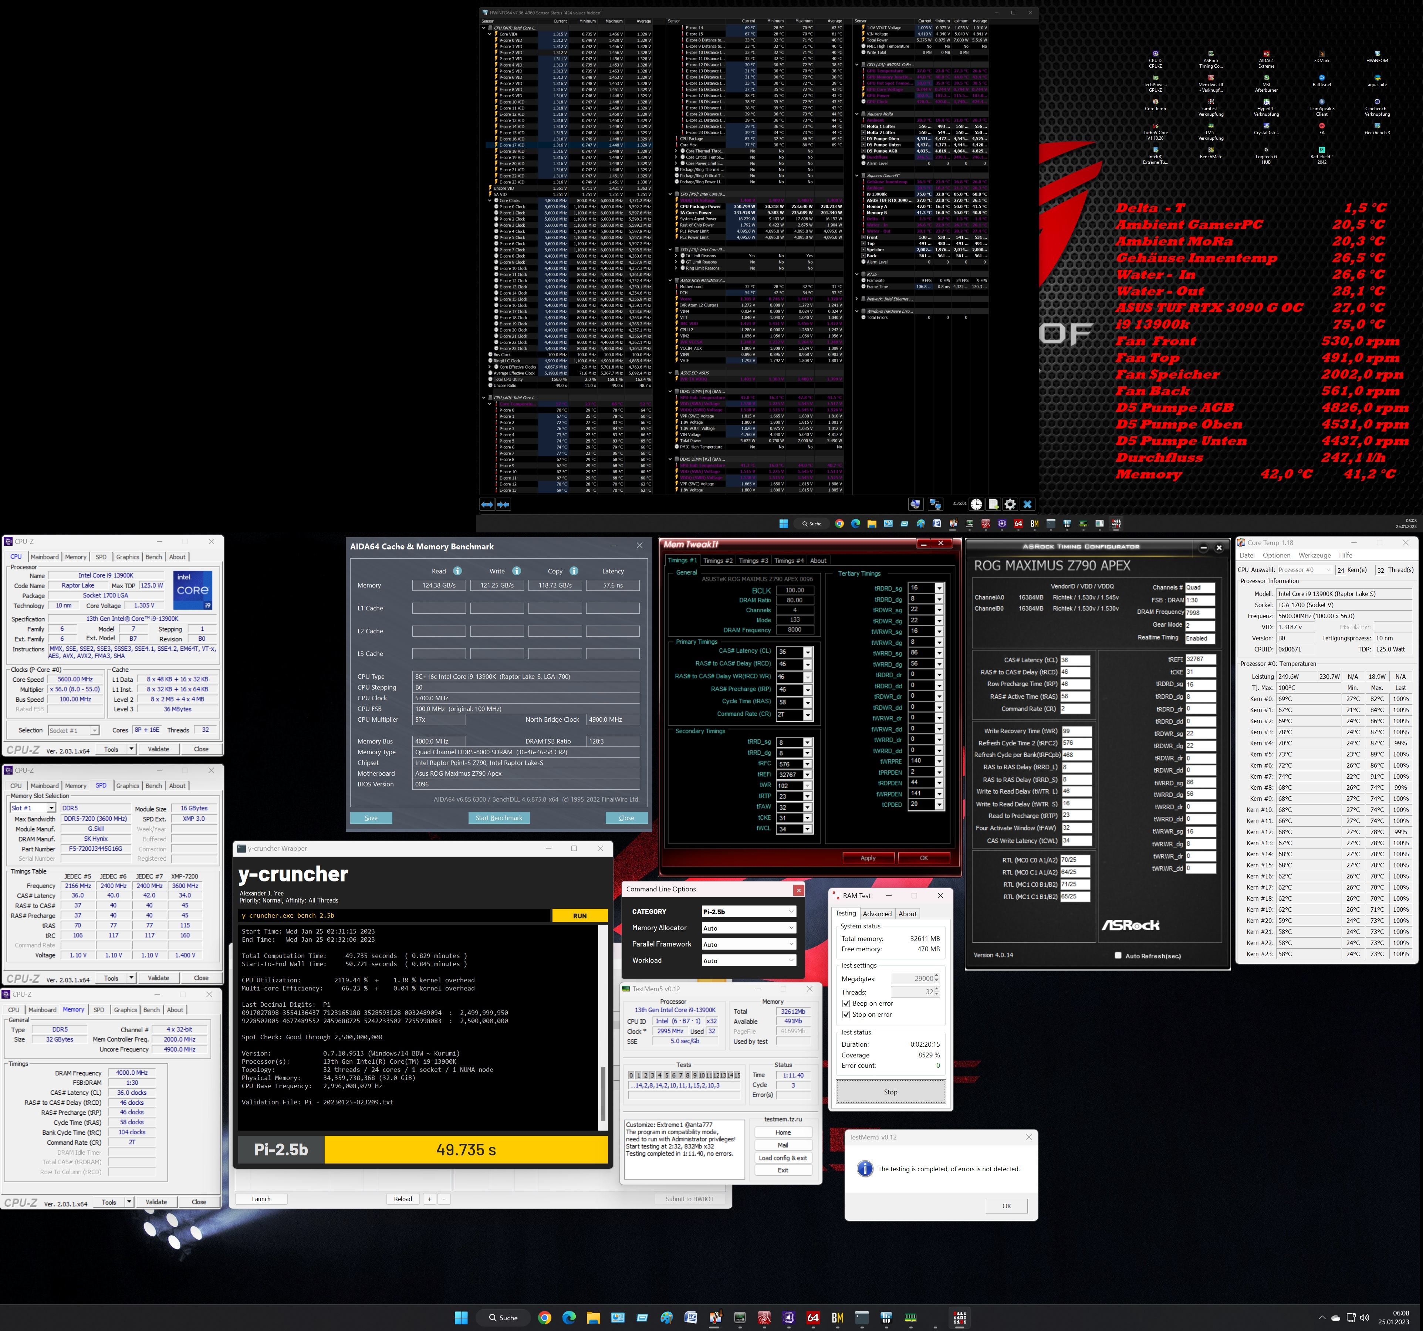
Task: Click the Start Benchmark button
Action: click(x=499, y=818)
